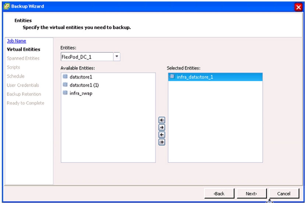This screenshot has height=213, width=305.
Task: Select the User Credentials wizard step
Action: pyautogui.click(x=23, y=85)
